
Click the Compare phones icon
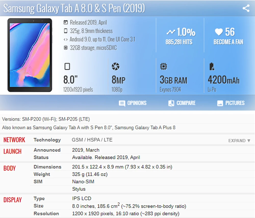[x=171, y=103]
